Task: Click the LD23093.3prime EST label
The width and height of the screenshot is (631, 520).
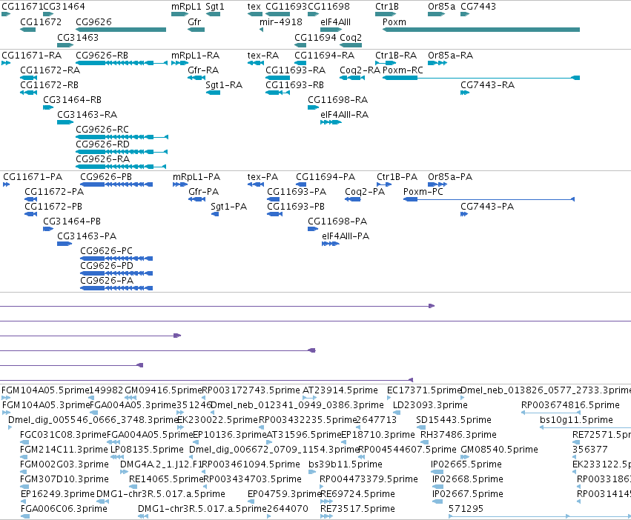Action: coord(430,404)
